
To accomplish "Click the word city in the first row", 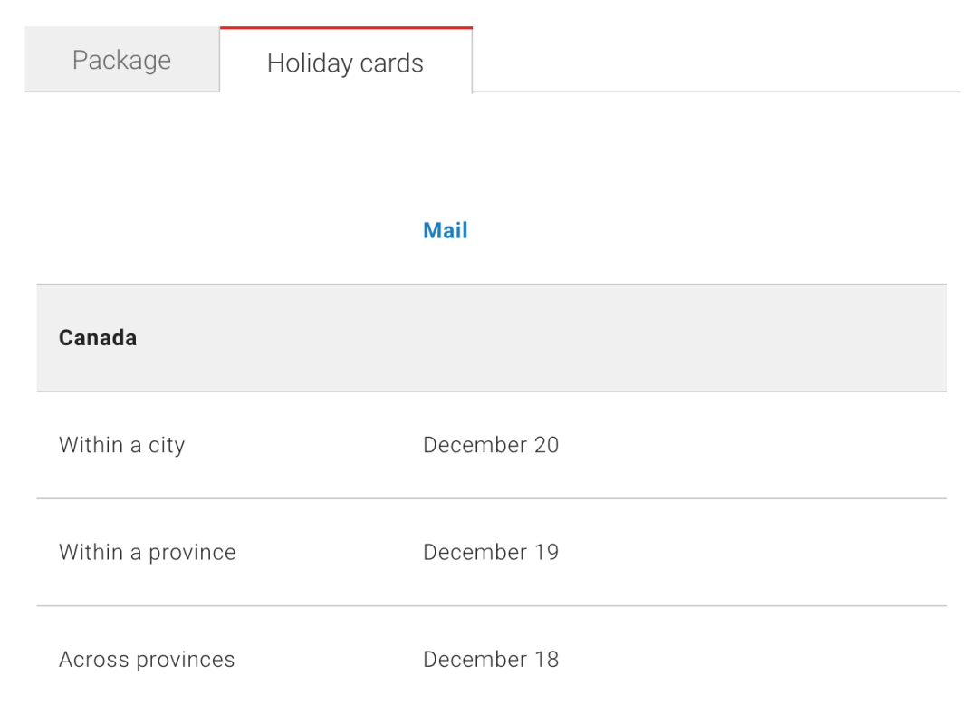I will click(167, 446).
